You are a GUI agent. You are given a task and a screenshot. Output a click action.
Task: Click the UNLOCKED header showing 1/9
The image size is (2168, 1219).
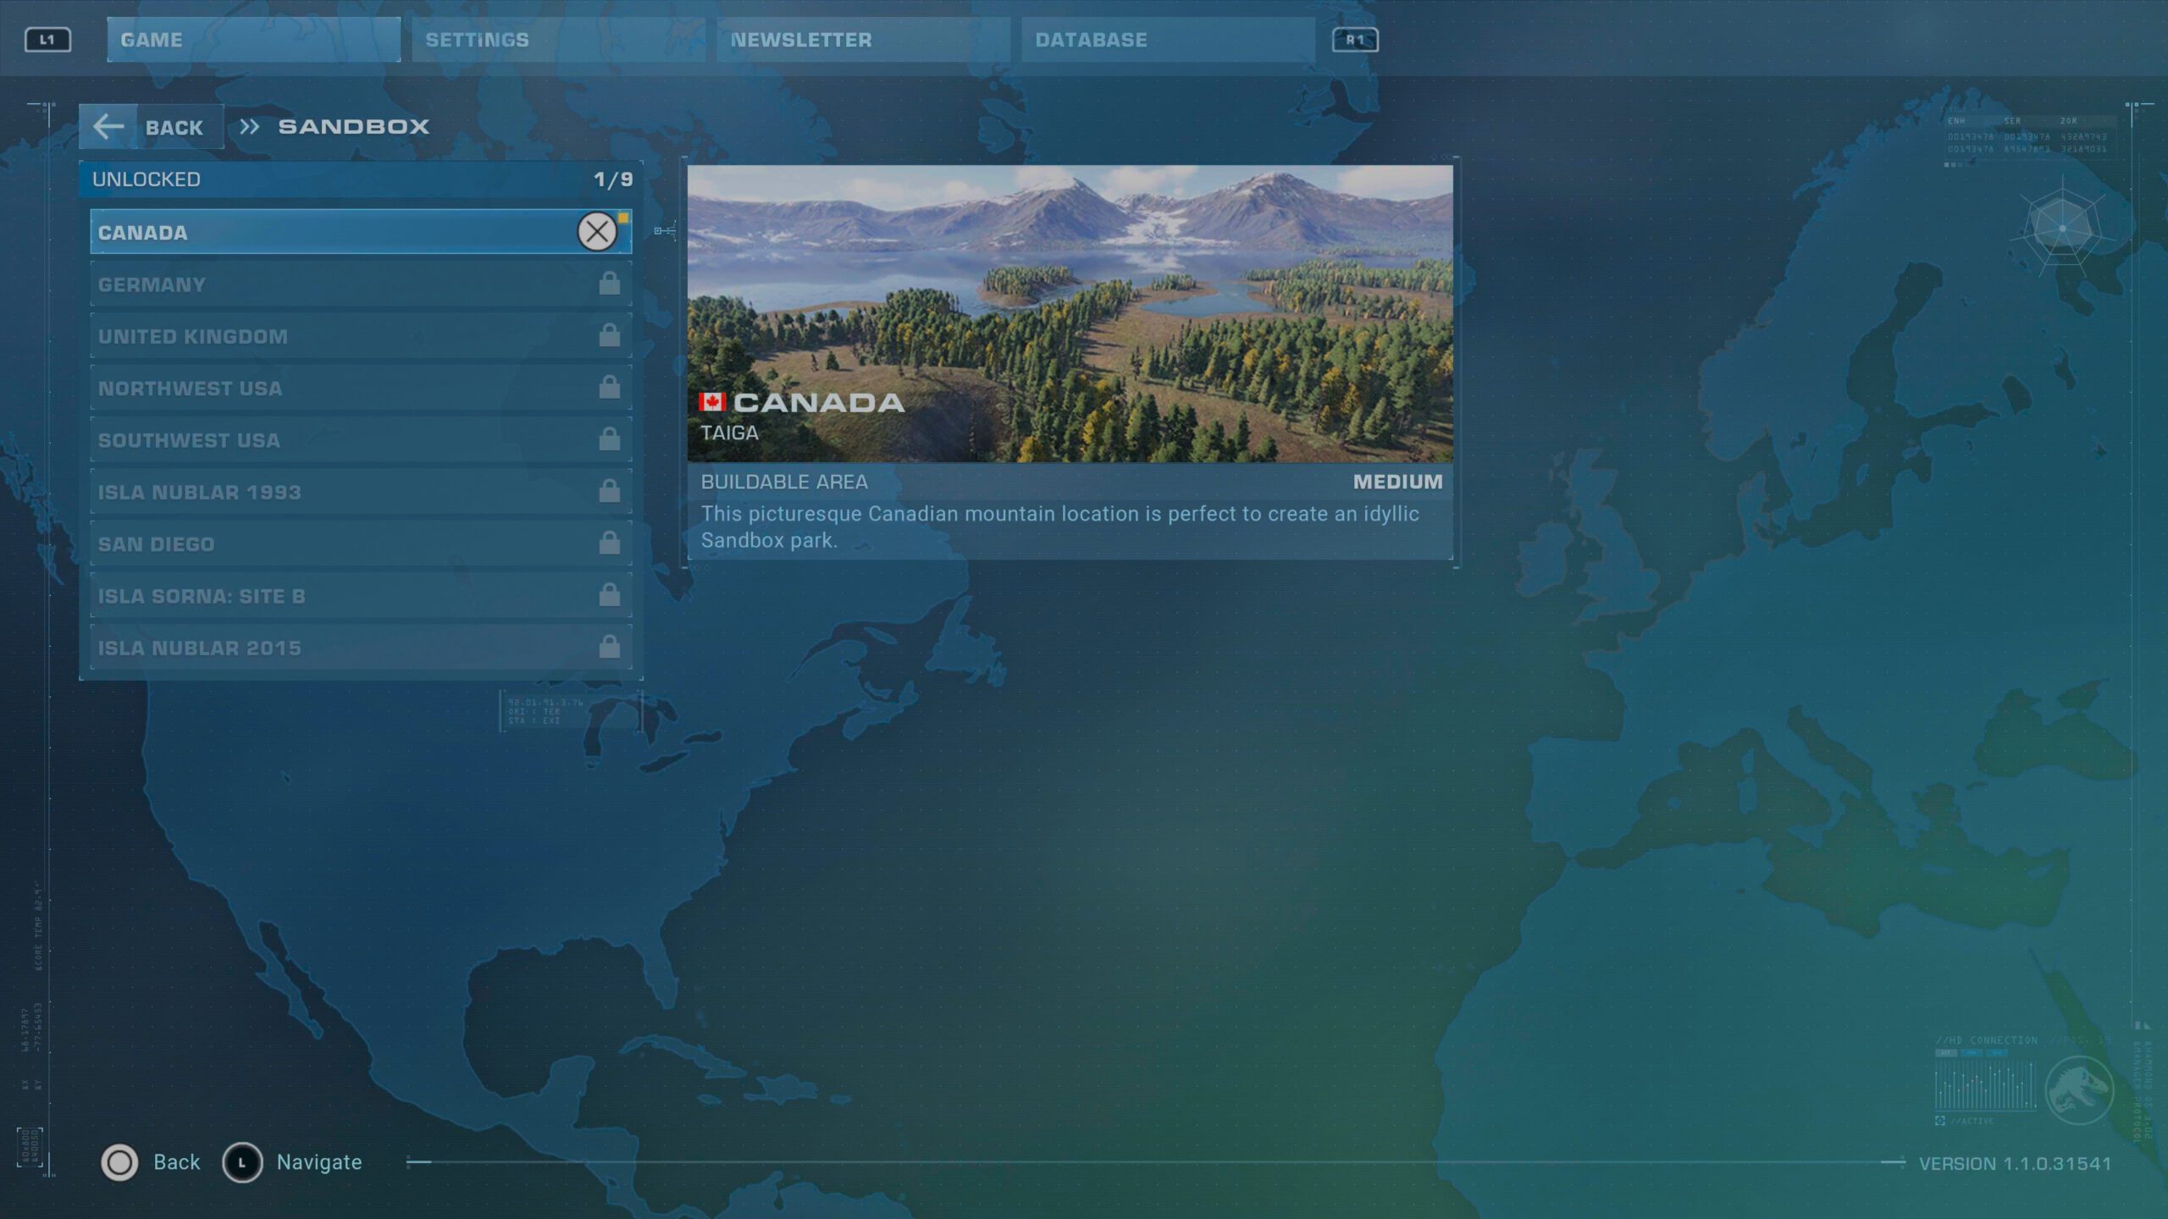(360, 179)
